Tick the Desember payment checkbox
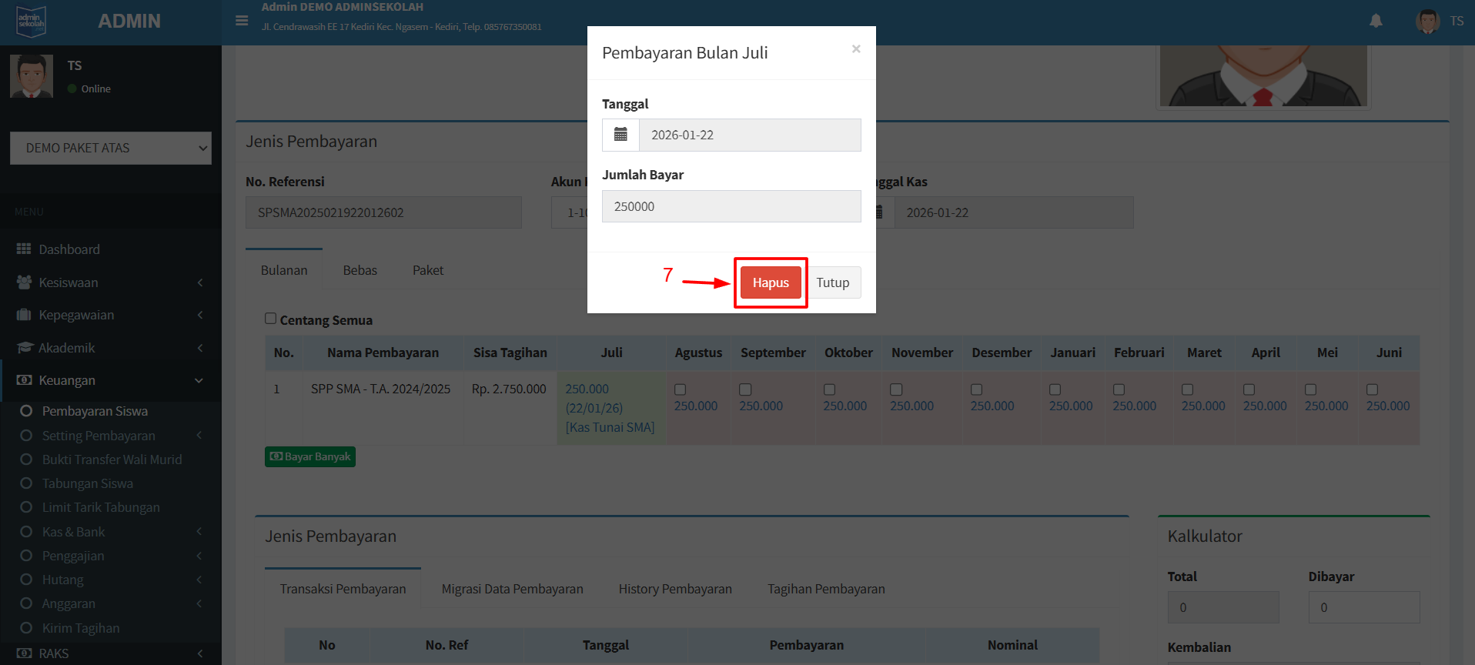The width and height of the screenshot is (1475, 665). coord(976,390)
